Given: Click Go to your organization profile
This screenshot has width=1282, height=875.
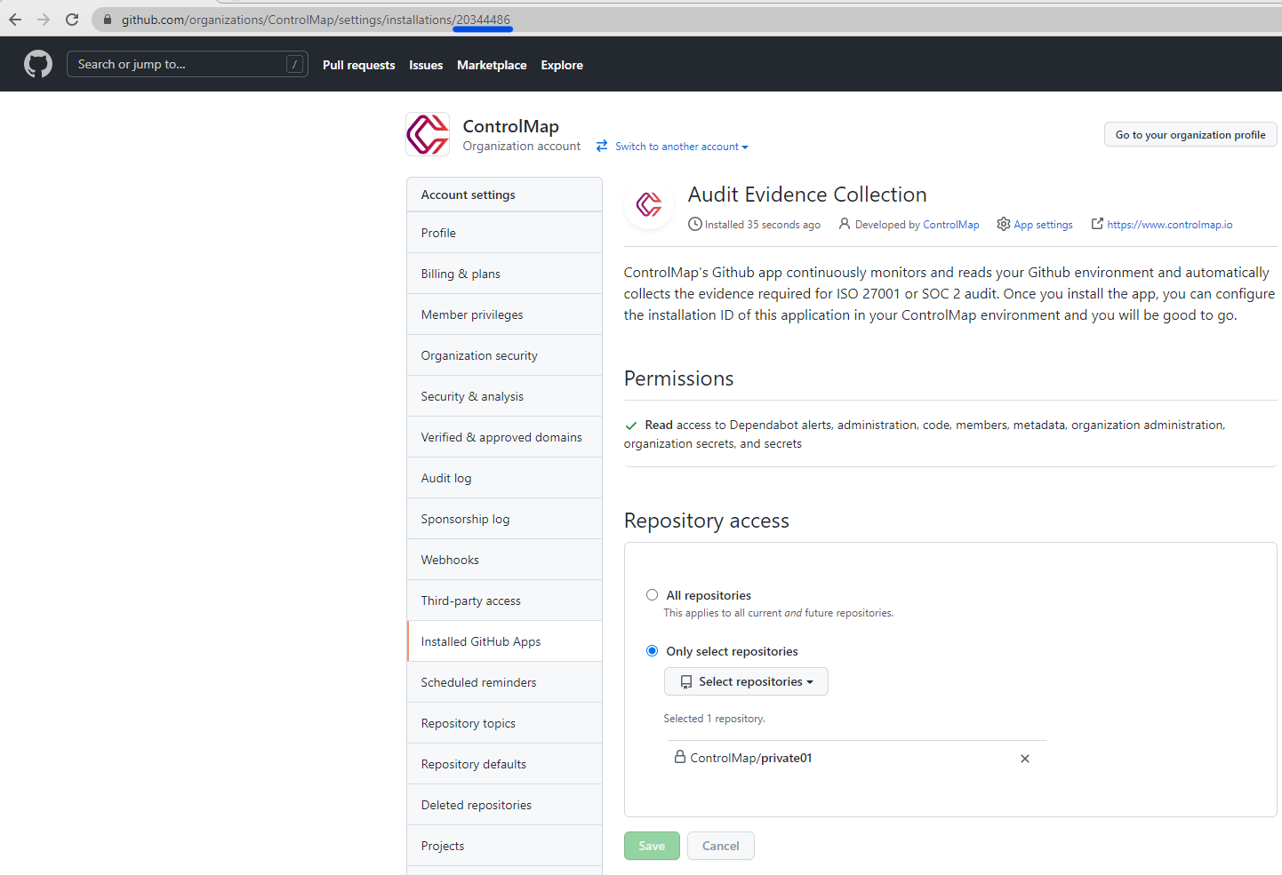Looking at the screenshot, I should coord(1190,134).
